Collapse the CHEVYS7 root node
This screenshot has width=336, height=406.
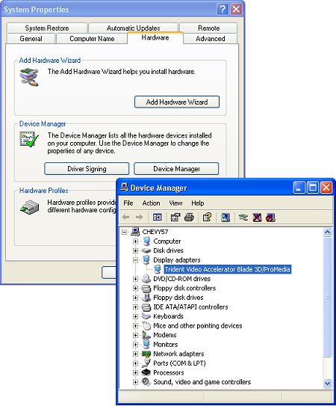pos(125,232)
